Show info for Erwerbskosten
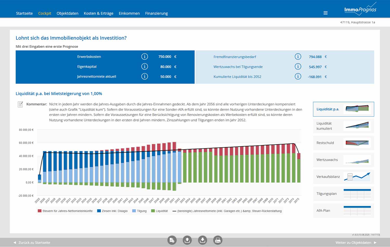 (145, 57)
